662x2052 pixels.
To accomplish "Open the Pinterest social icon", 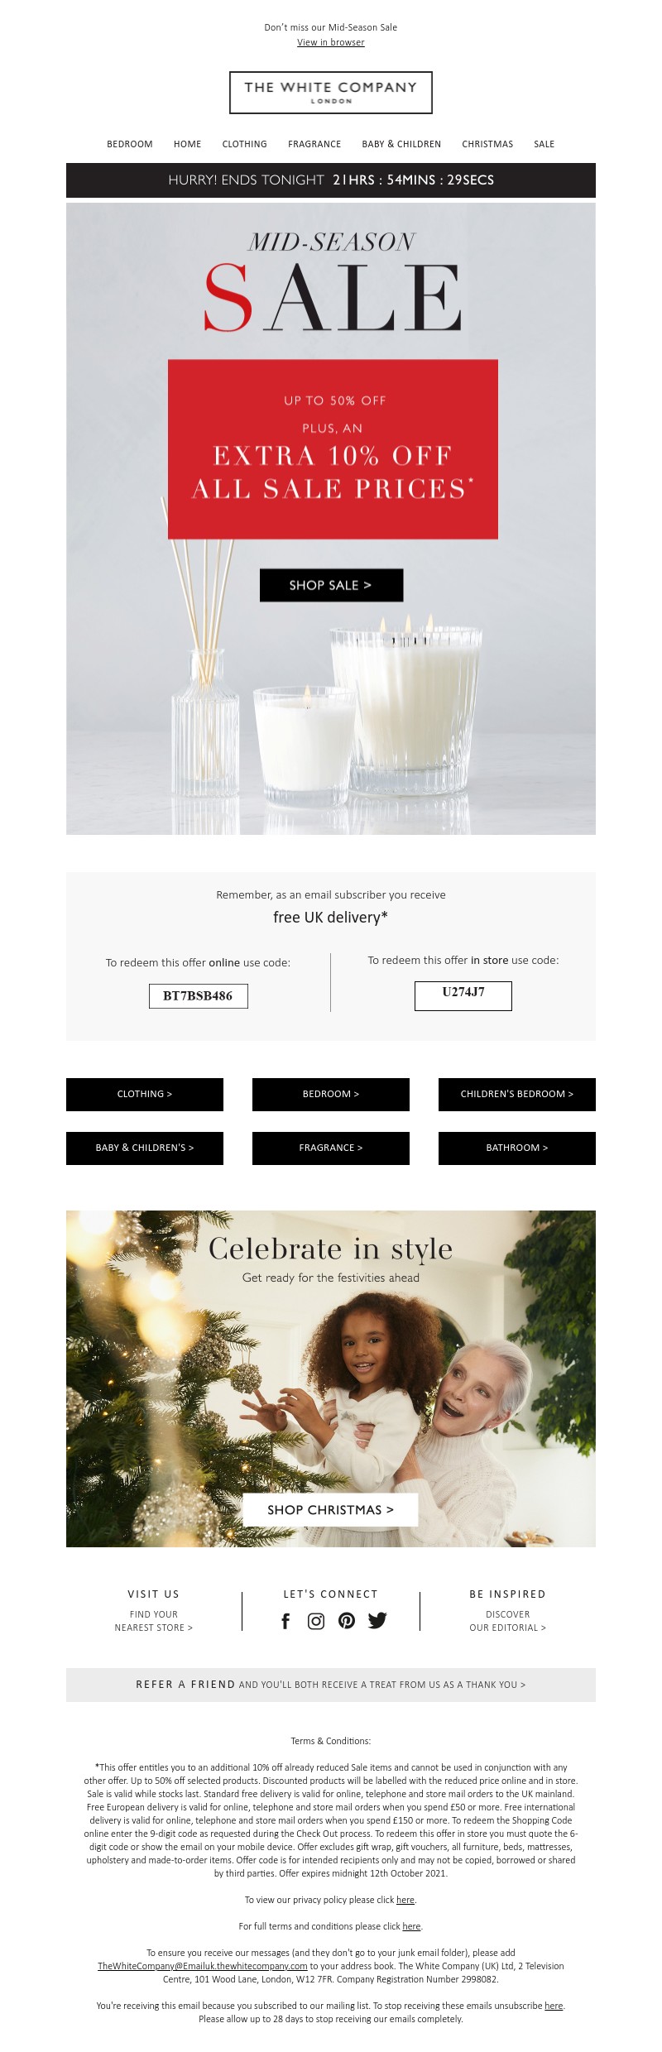I will 347,1621.
